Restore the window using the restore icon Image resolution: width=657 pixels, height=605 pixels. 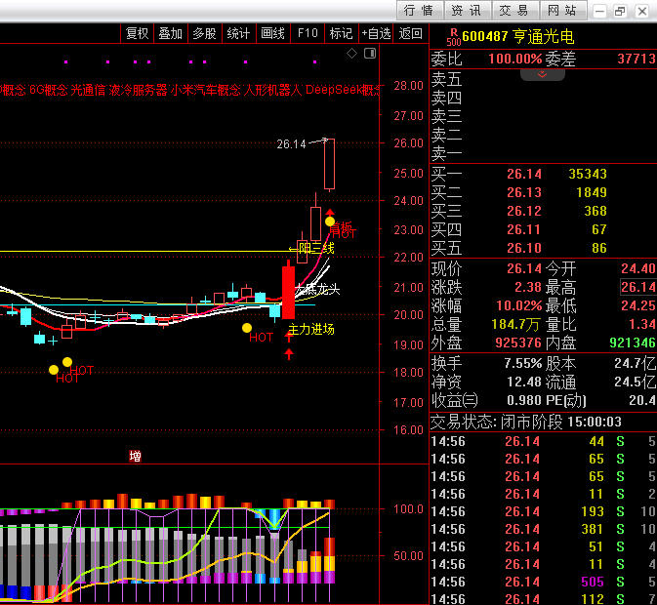(x=620, y=11)
